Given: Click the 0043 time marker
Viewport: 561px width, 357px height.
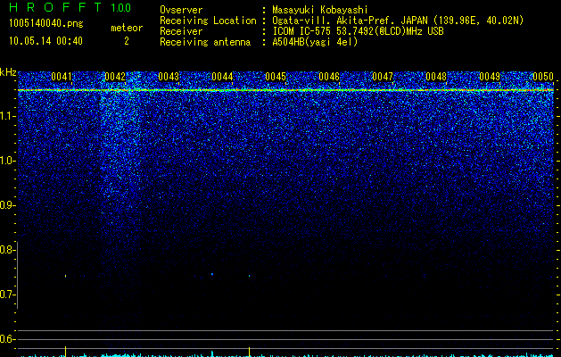Looking at the screenshot, I should 169,77.
